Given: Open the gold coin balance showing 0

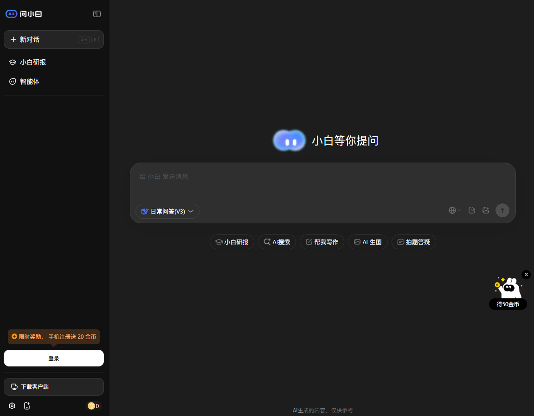Looking at the screenshot, I should (x=93, y=406).
